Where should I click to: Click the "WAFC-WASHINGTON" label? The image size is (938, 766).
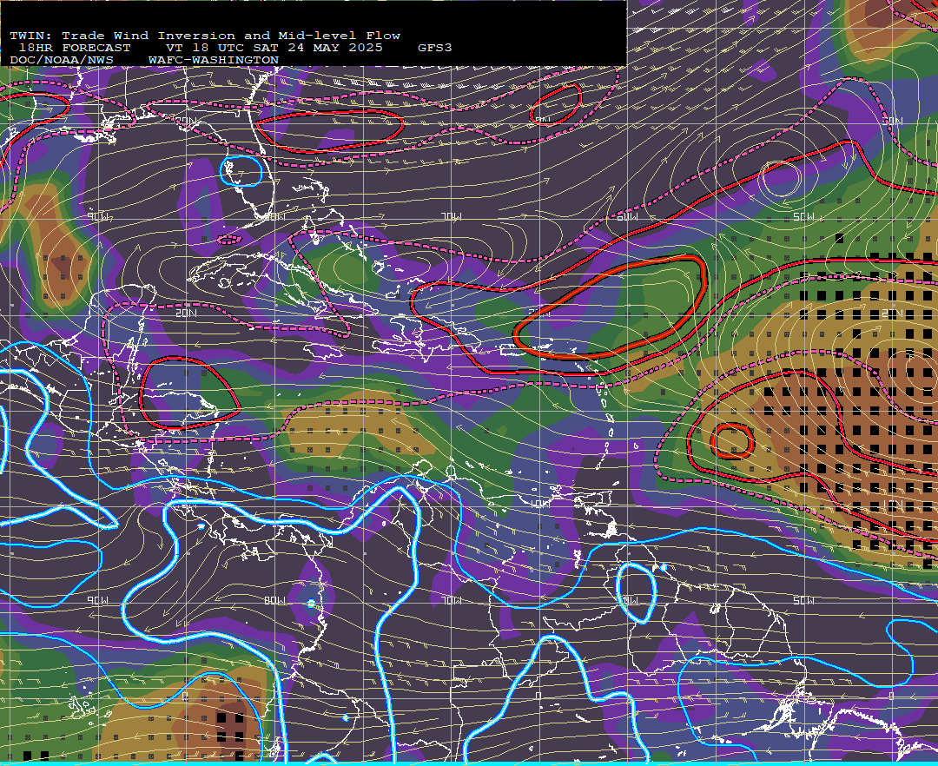214,61
